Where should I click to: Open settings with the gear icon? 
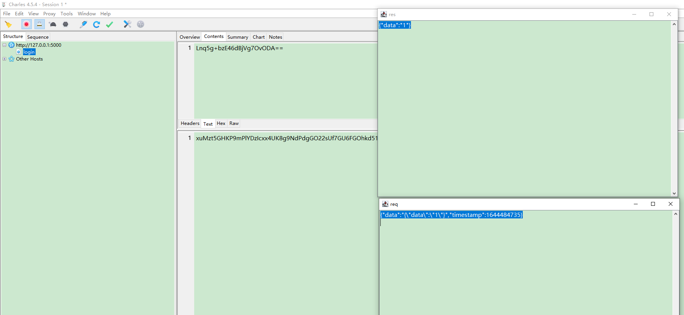[x=141, y=25]
